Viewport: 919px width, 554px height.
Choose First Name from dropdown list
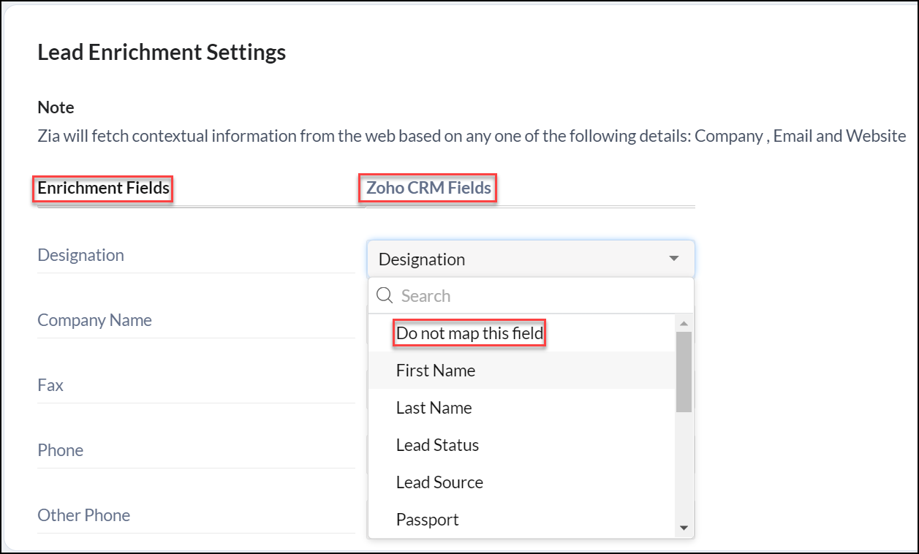point(436,371)
